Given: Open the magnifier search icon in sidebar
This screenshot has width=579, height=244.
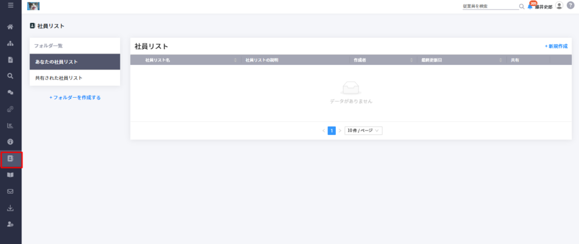Looking at the screenshot, I should click(x=11, y=76).
